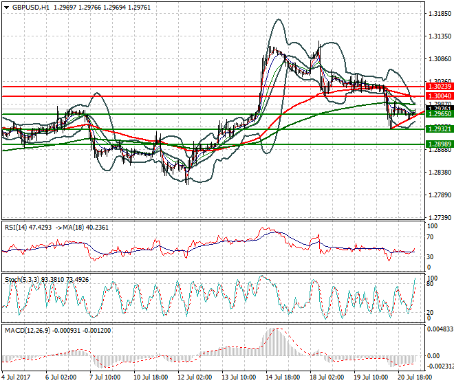Select the Stochastic scale value 20
The image size is (454, 385).
tap(430, 312)
